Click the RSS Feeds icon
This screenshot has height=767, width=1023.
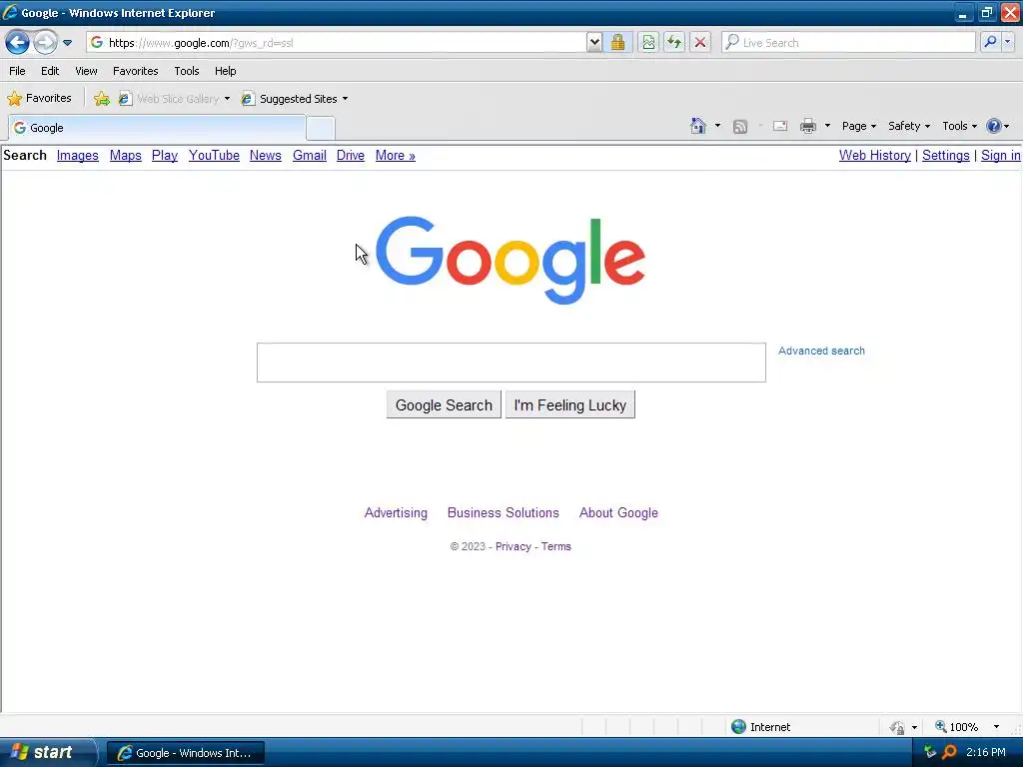click(740, 127)
